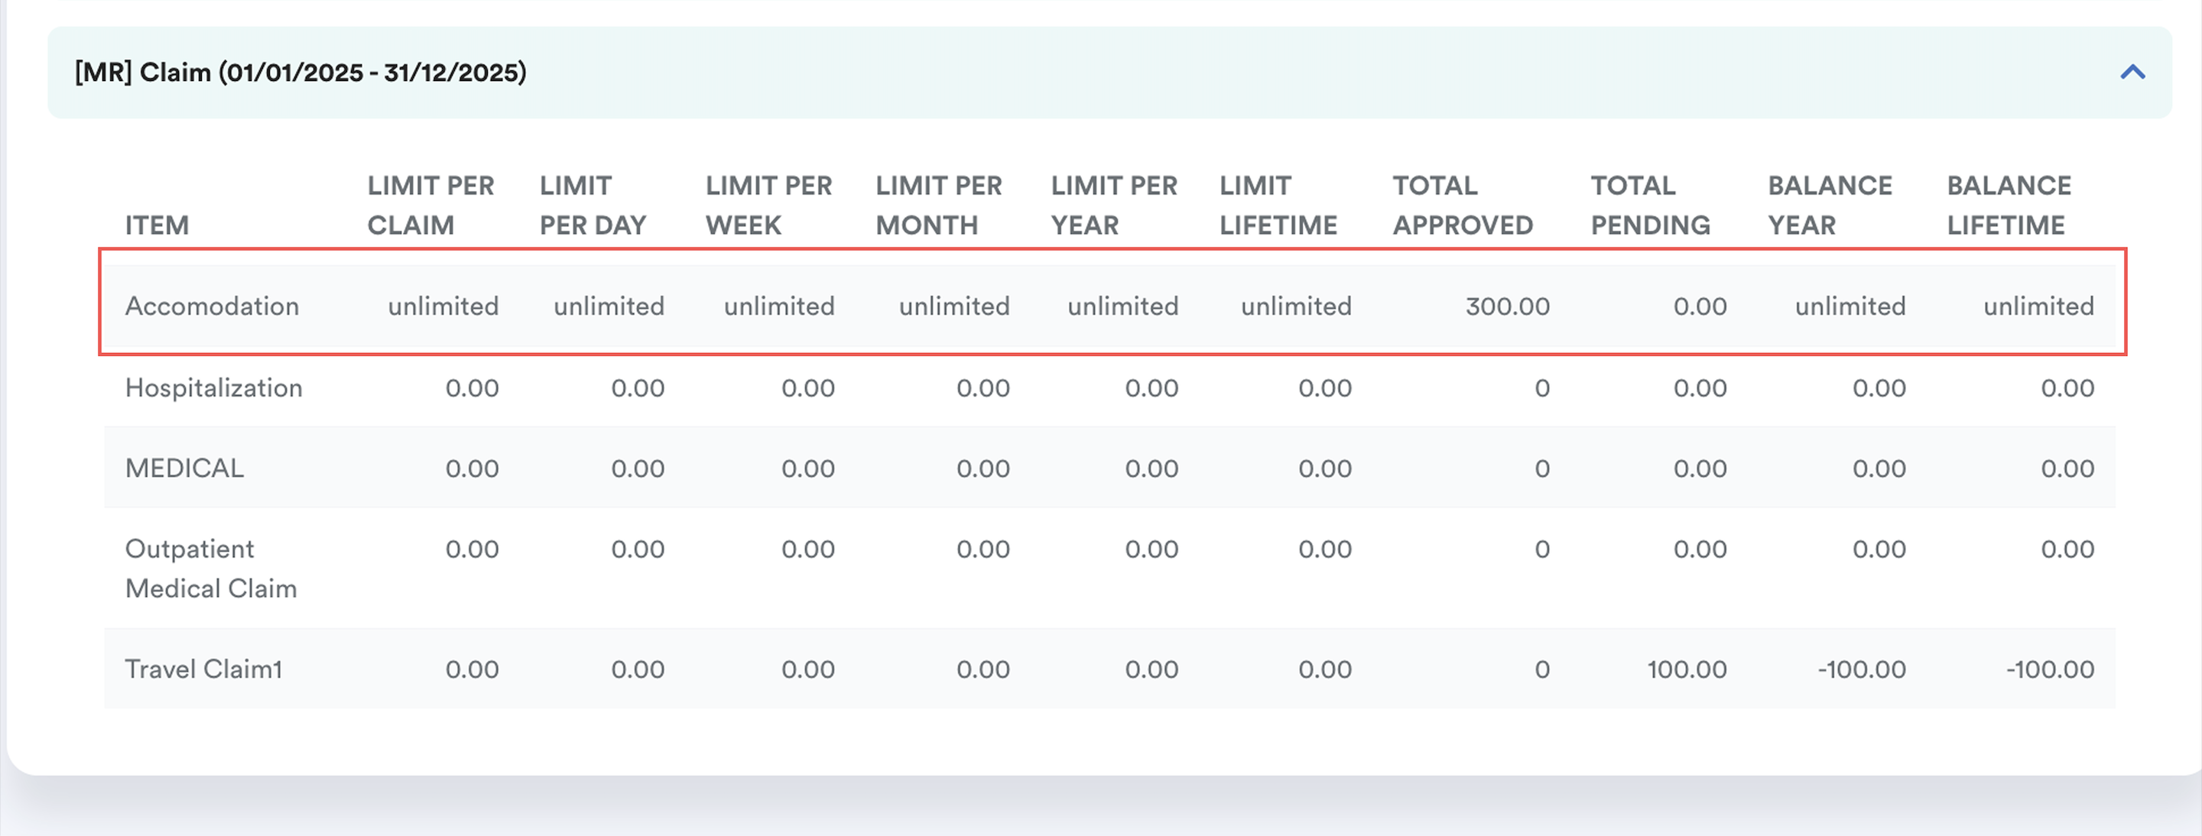Select the Outpatient Medical Claim row
This screenshot has width=2202, height=836.
click(210, 569)
